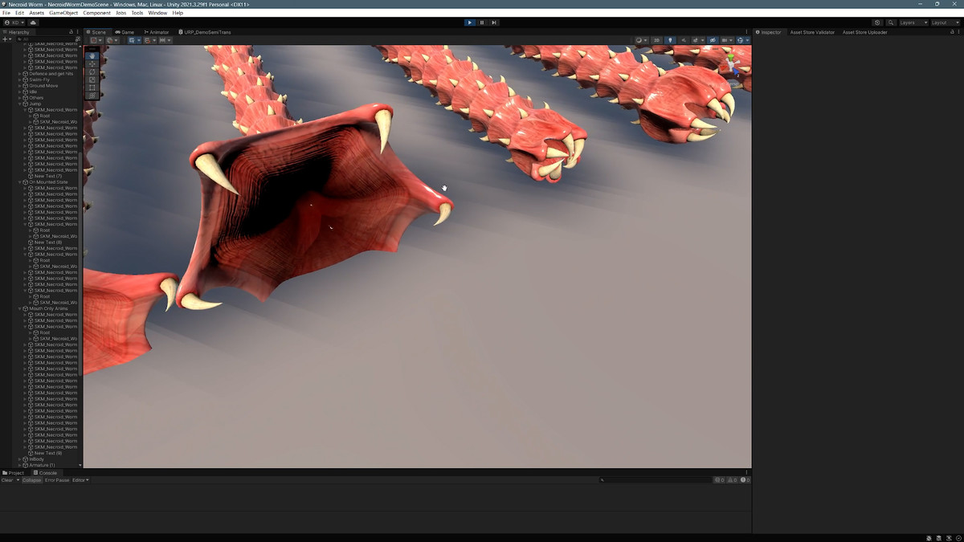
Task: Open the Layers dropdown
Action: pyautogui.click(x=913, y=22)
